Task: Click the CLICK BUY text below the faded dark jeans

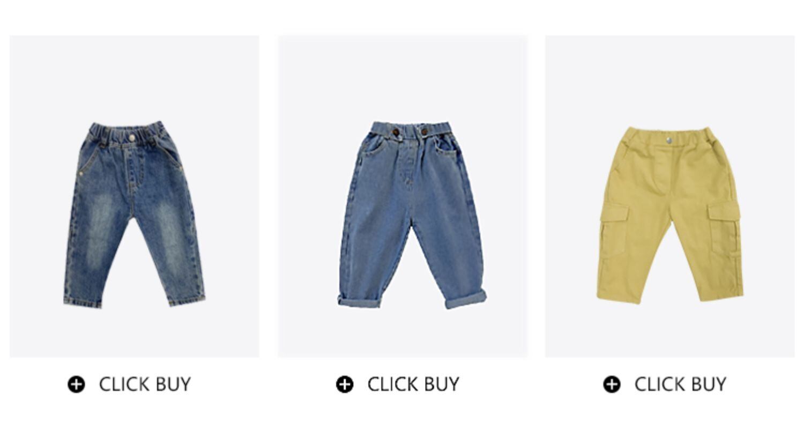Action: 145,384
